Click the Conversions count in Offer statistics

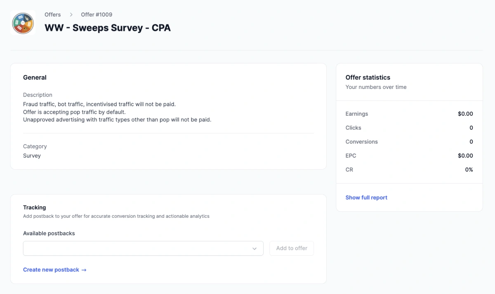click(x=471, y=142)
